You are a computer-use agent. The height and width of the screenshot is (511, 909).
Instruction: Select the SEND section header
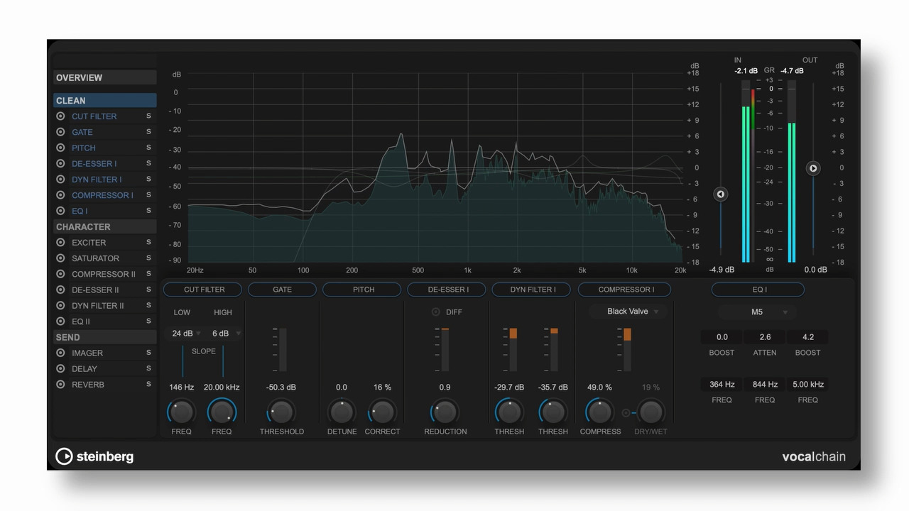click(105, 337)
